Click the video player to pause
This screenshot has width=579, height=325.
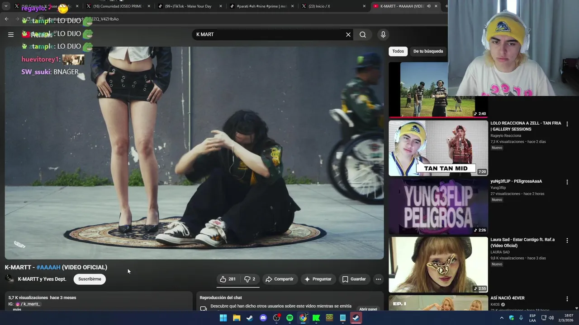[195, 153]
